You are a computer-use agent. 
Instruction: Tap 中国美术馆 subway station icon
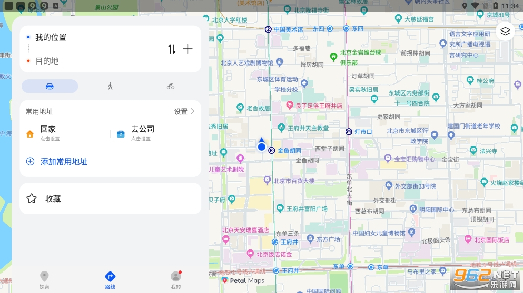pos(268,29)
